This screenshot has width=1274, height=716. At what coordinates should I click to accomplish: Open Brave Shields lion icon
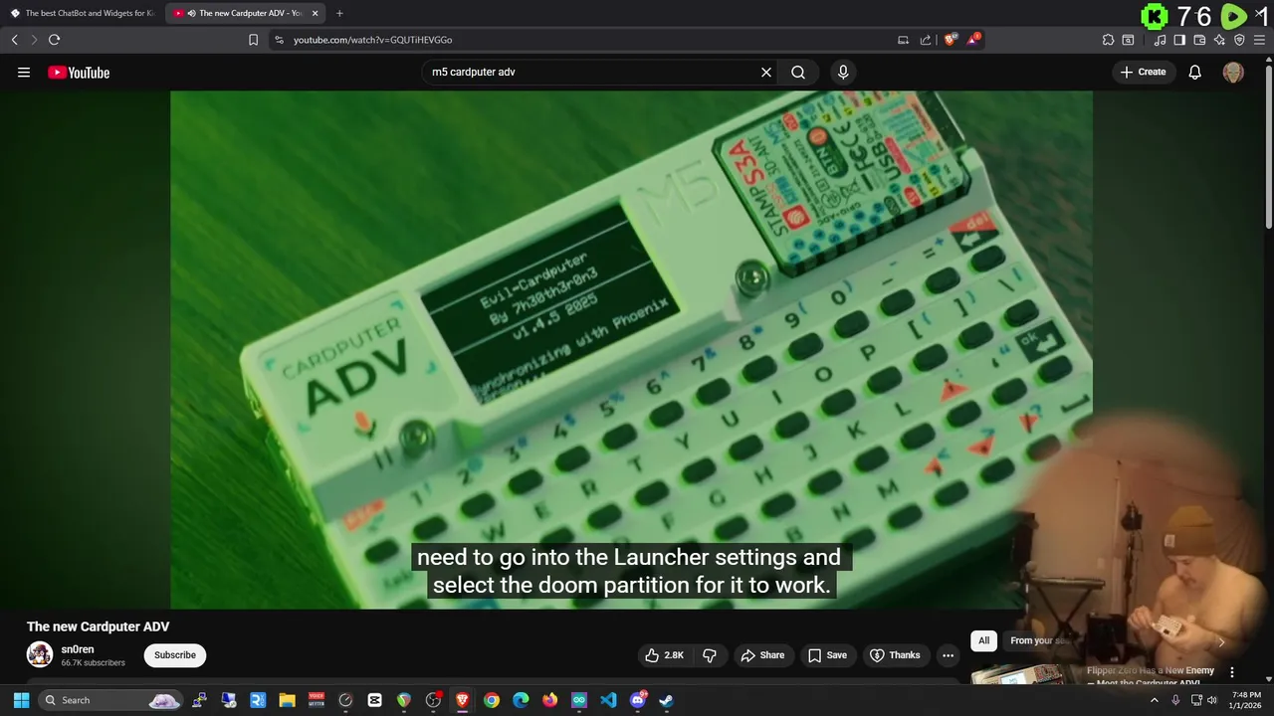(x=951, y=40)
